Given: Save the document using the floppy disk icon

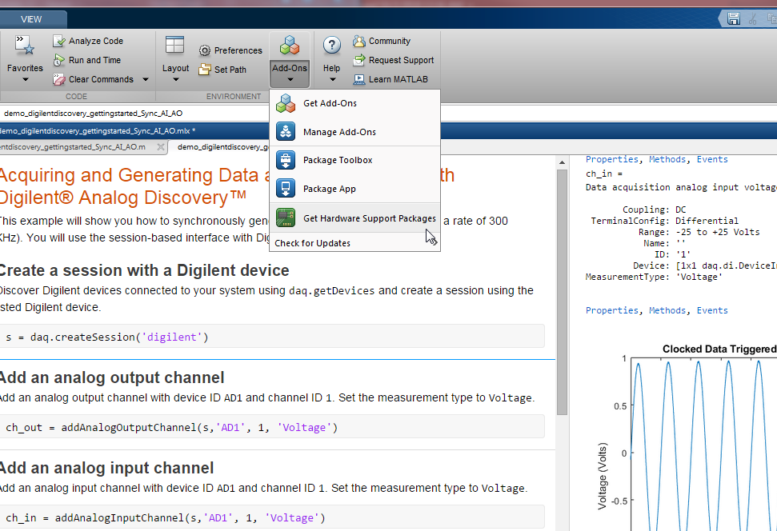Looking at the screenshot, I should pos(733,18).
